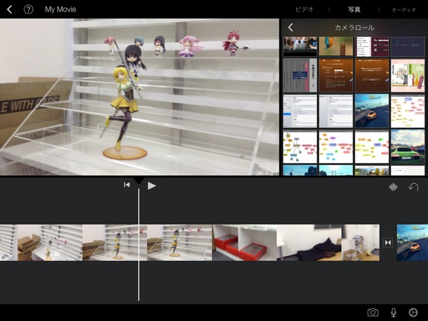Select the red boxes clip in timeline
Image resolution: width=428 pixels, height=321 pixels.
point(244,242)
